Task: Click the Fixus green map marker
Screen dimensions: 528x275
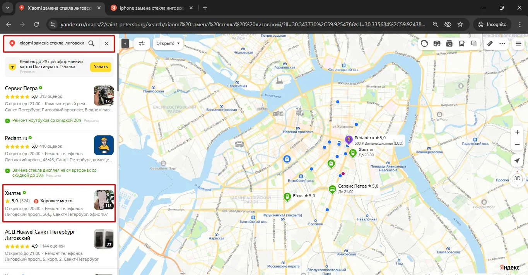Action: 287,197
